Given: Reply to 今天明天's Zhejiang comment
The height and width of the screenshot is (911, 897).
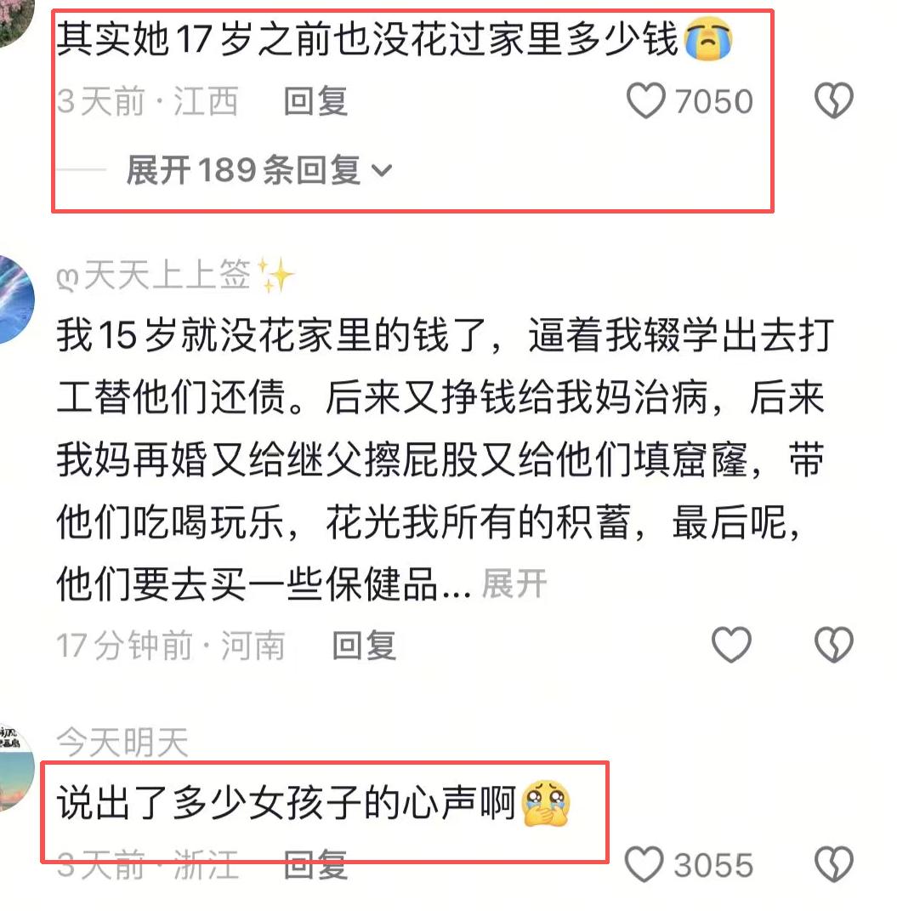Looking at the screenshot, I should [x=315, y=864].
